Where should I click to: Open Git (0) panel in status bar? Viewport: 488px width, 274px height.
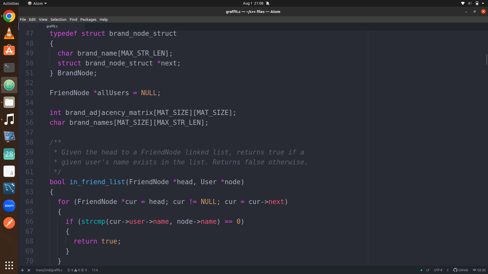(479, 270)
